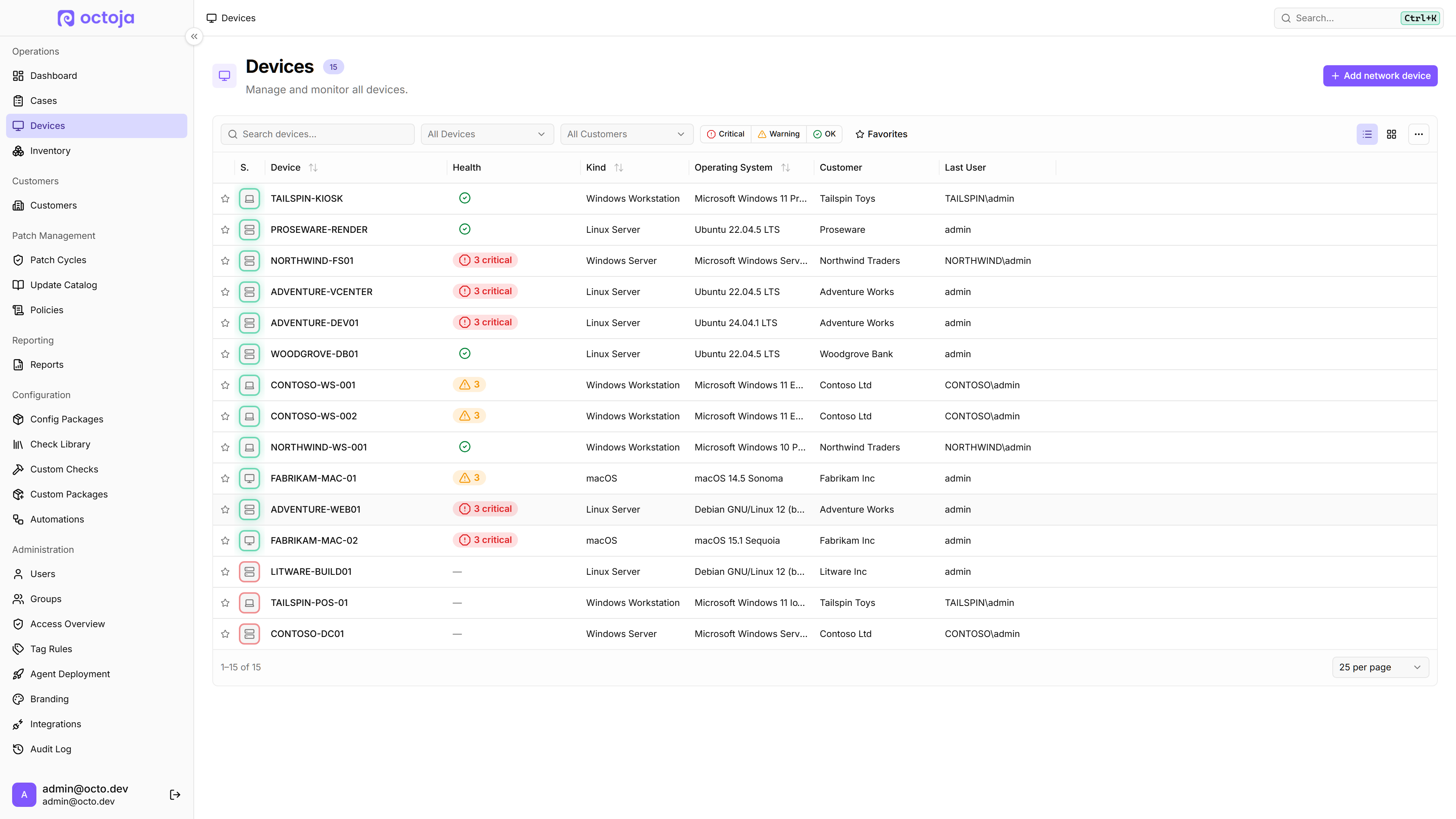Sort by the Kind column arrows

[619, 167]
